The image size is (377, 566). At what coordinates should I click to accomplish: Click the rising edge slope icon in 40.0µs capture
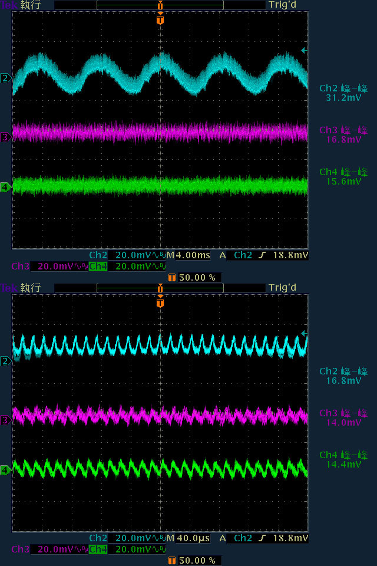click(x=262, y=538)
